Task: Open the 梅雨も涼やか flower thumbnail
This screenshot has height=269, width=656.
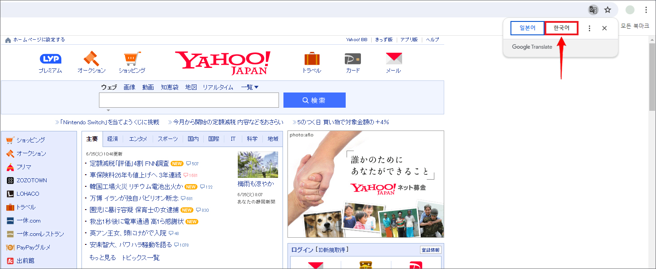Action: tap(258, 165)
